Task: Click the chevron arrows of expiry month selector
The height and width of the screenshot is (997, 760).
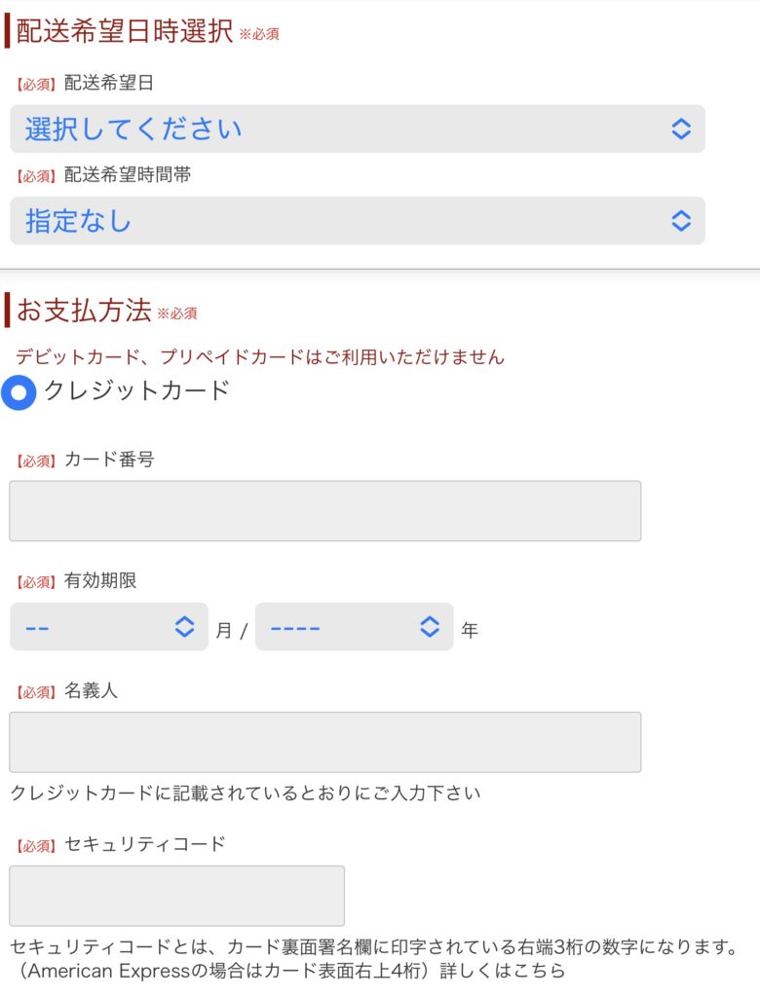Action: tap(184, 627)
